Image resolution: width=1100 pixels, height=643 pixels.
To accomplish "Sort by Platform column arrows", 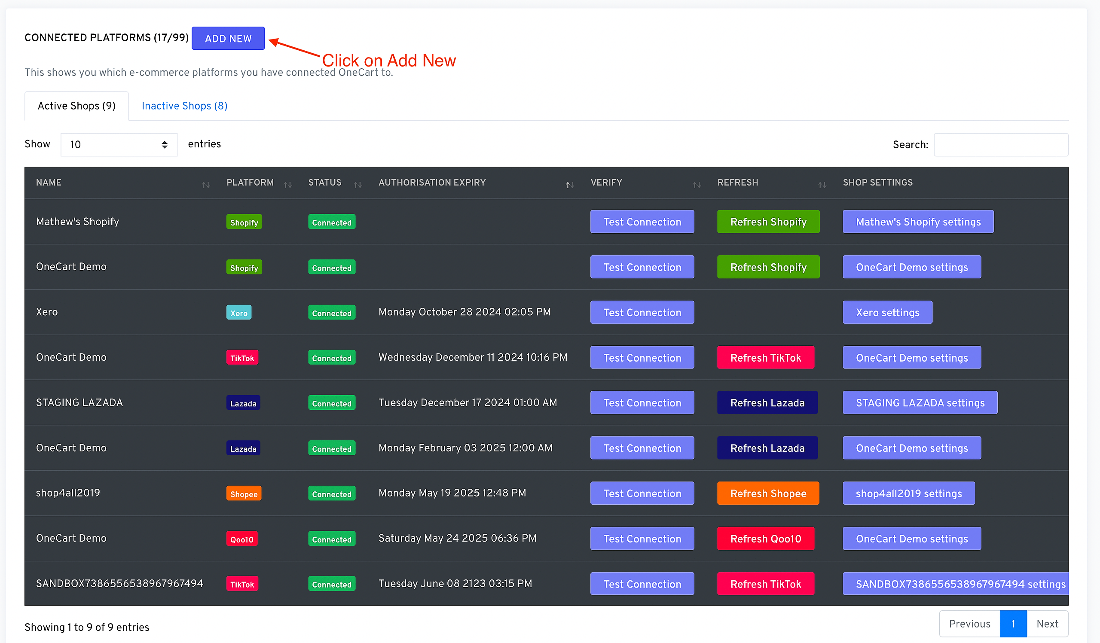I will (x=287, y=185).
